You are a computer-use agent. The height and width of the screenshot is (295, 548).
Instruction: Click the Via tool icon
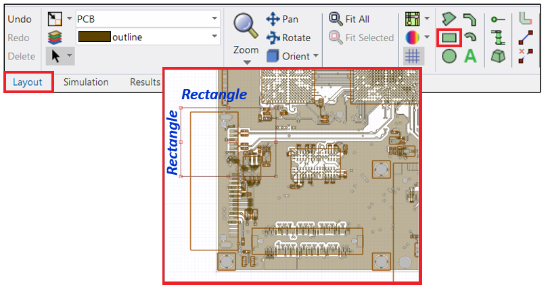[497, 38]
